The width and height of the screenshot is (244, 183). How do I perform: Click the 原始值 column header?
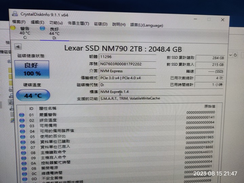(x=210, y=106)
